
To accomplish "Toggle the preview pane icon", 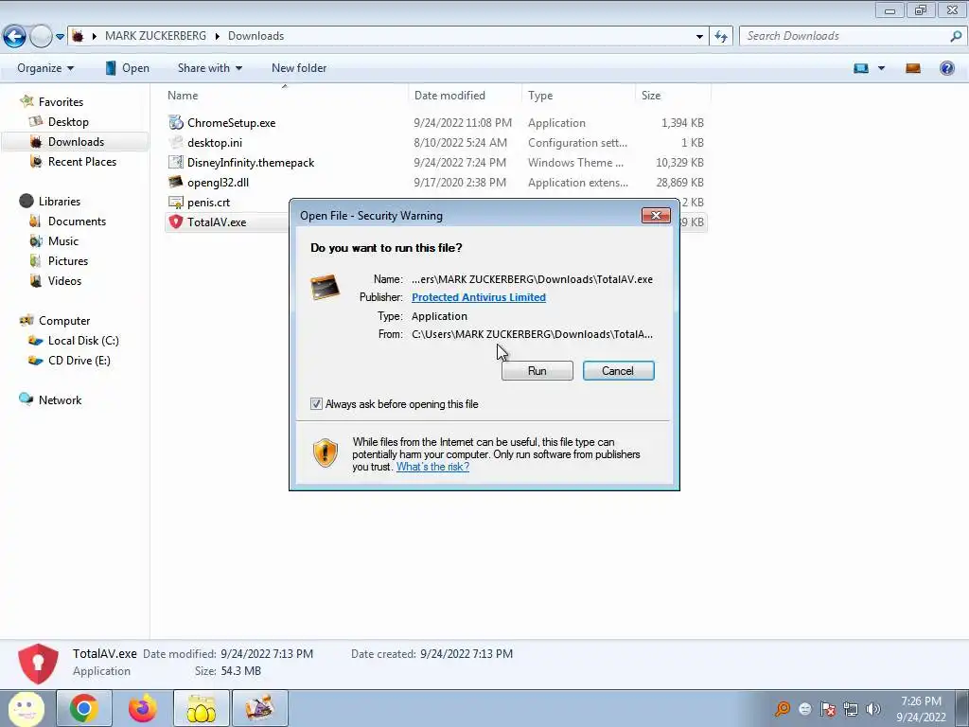I will pyautogui.click(x=913, y=68).
